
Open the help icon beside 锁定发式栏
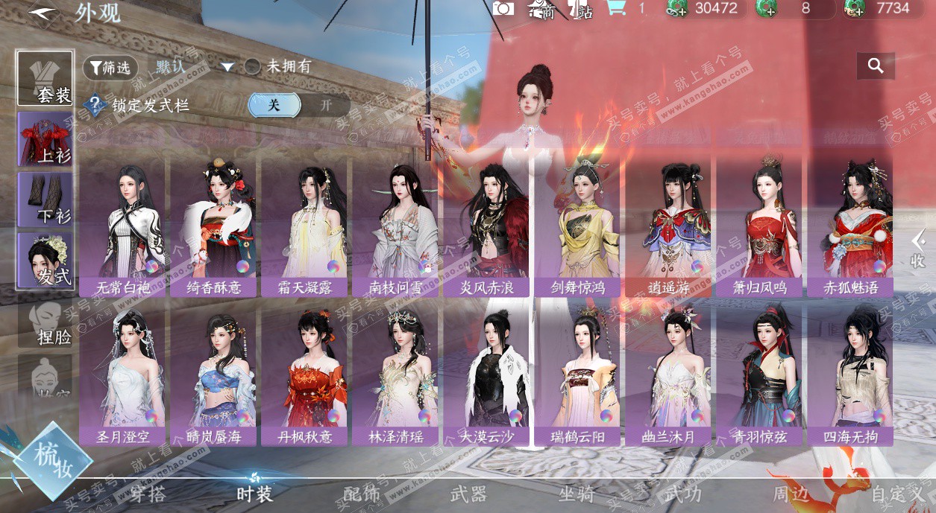click(95, 105)
